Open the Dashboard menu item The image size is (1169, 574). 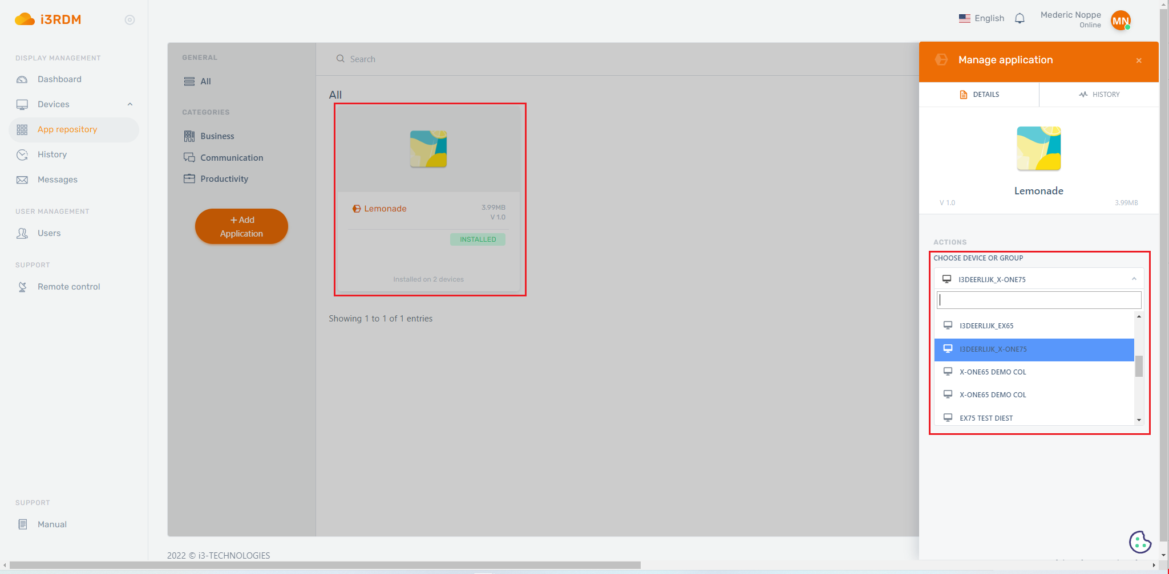[x=59, y=79]
